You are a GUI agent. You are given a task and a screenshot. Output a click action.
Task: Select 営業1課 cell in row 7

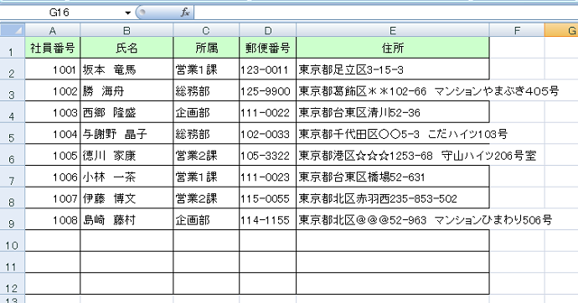coord(206,177)
